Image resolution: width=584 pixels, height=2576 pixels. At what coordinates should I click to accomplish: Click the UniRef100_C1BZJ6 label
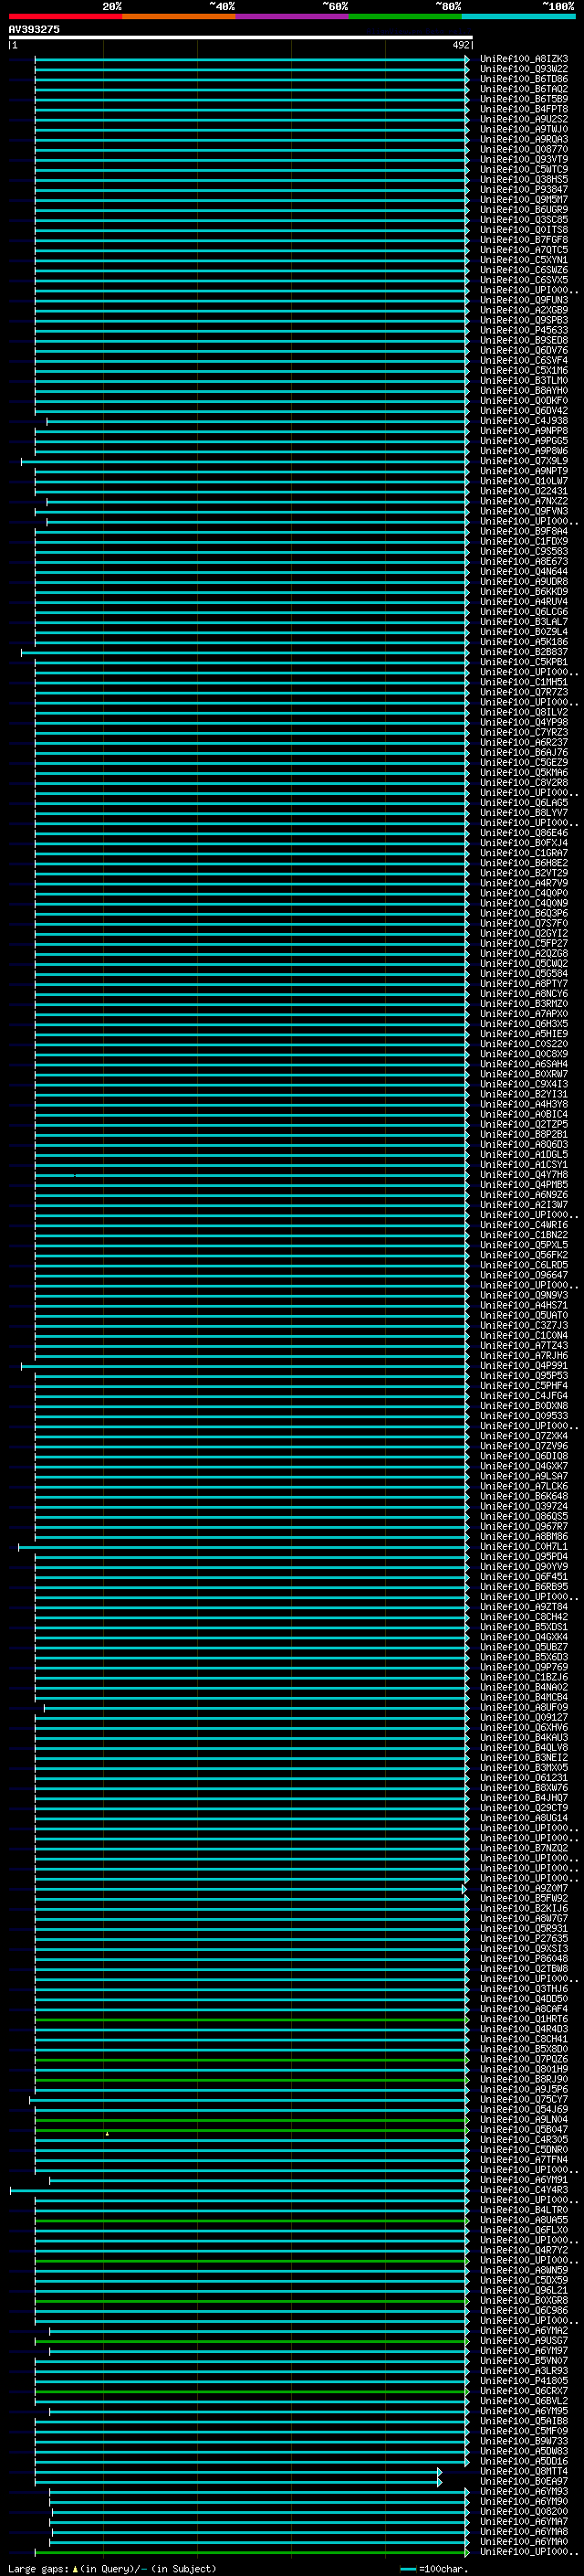pos(523,1677)
